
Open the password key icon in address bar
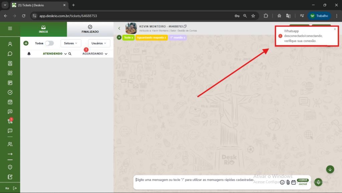coord(237,16)
